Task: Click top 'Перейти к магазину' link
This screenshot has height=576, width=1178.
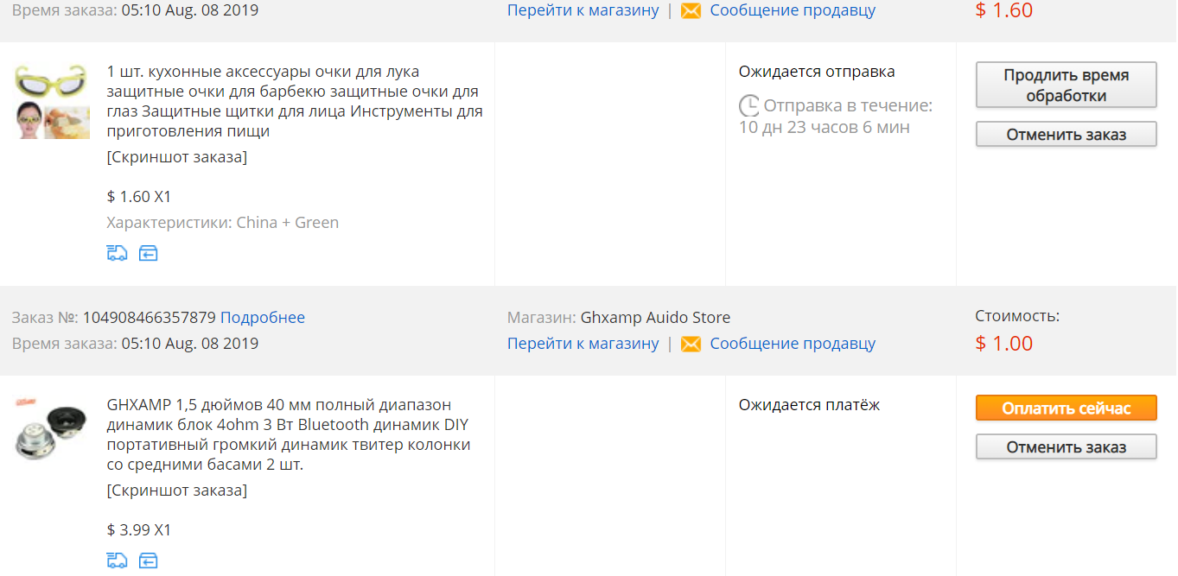Action: pos(583,10)
